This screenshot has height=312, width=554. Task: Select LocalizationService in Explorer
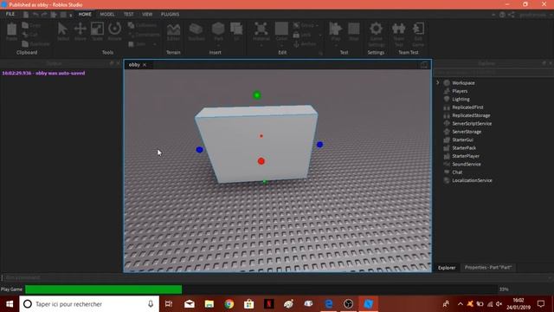coord(472,180)
